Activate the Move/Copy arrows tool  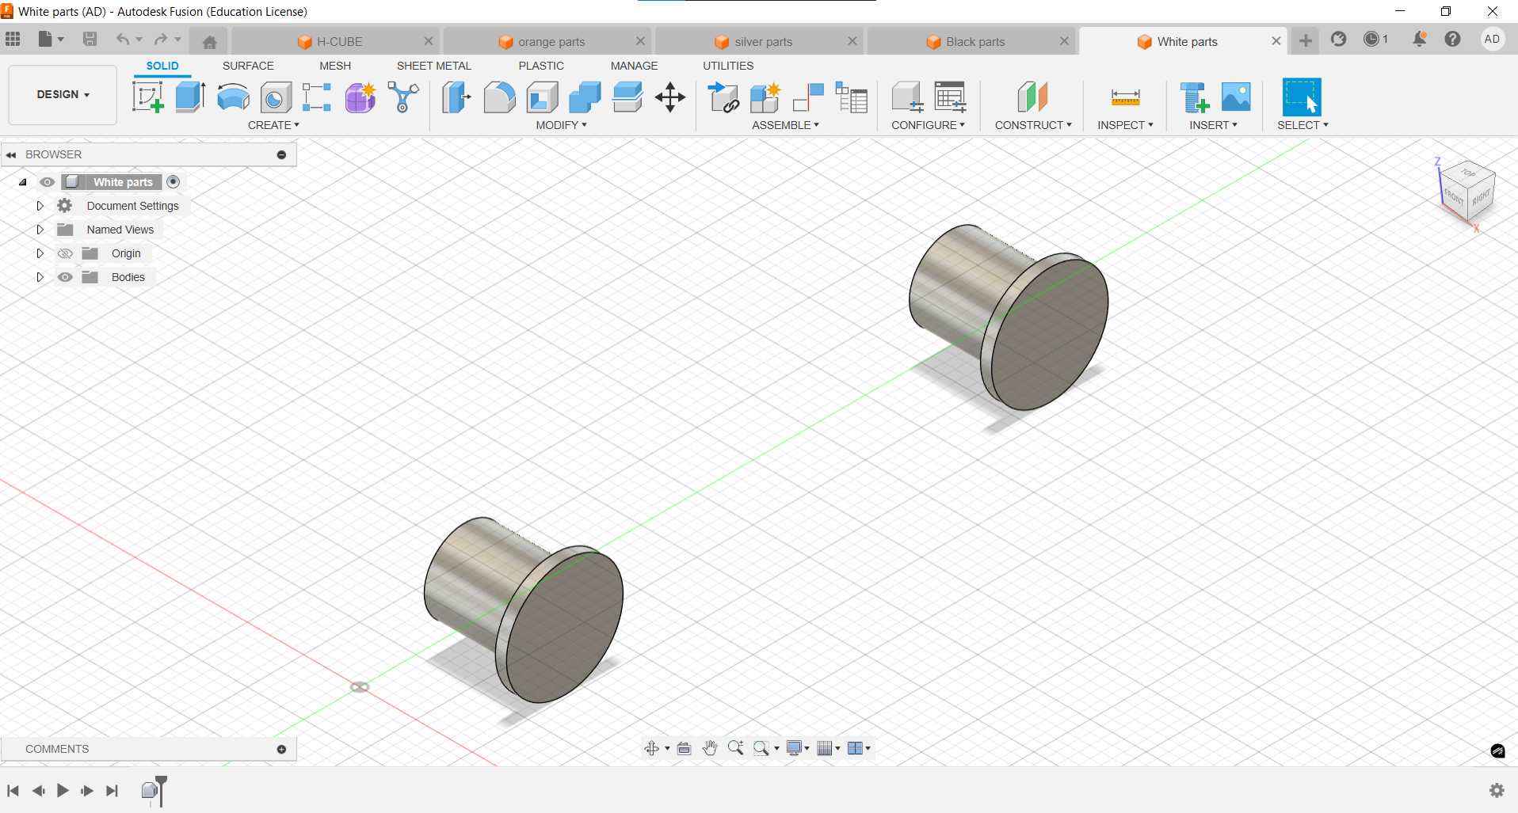[670, 97]
